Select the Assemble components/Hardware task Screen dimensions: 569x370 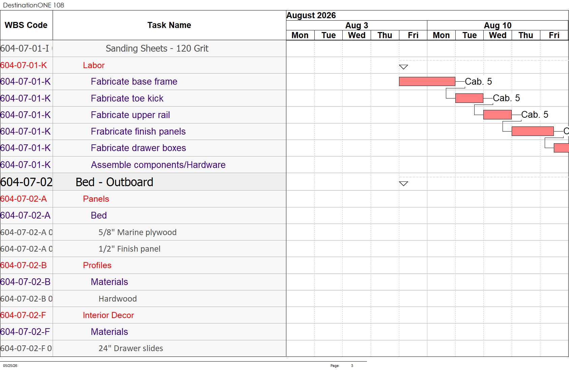click(158, 165)
